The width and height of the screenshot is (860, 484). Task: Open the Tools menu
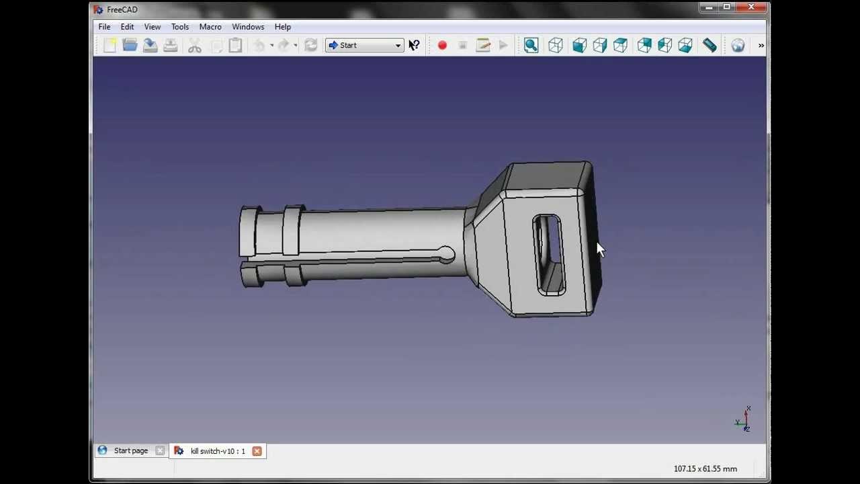180,27
